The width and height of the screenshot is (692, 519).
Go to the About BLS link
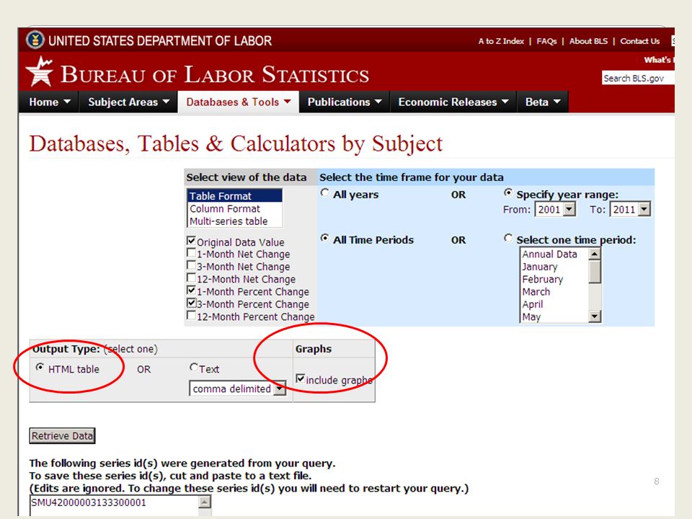[588, 41]
